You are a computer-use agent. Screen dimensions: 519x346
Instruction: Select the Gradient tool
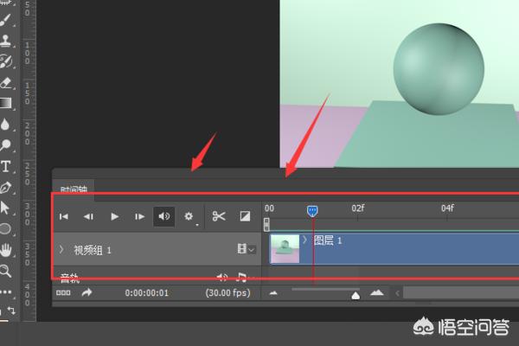[x=6, y=103]
